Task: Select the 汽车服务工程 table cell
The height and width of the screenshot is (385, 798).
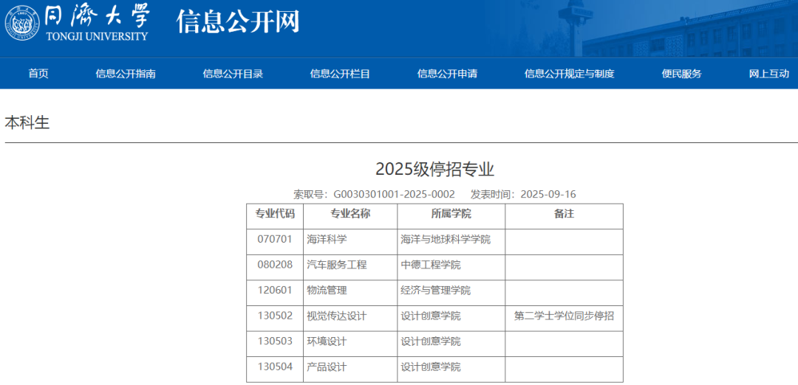Action: (336, 265)
